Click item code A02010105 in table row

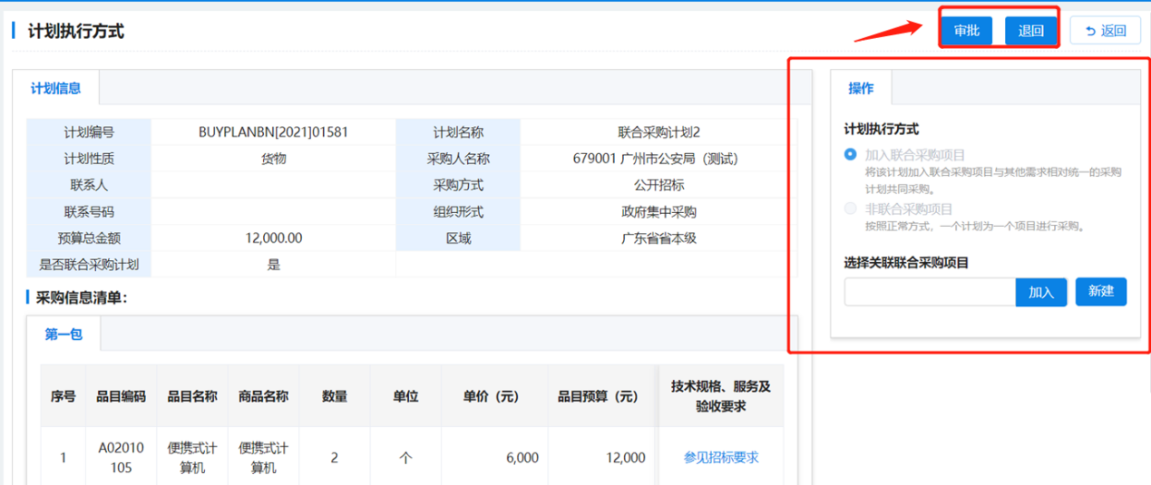[121, 458]
